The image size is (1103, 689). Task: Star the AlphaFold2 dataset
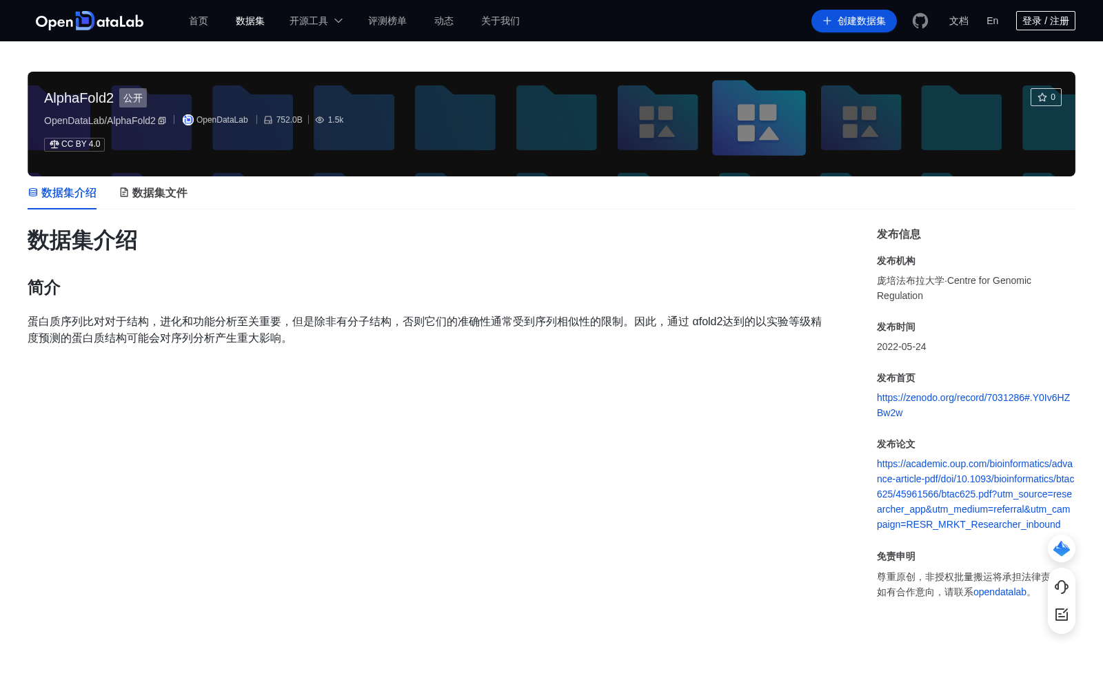coord(1046,97)
